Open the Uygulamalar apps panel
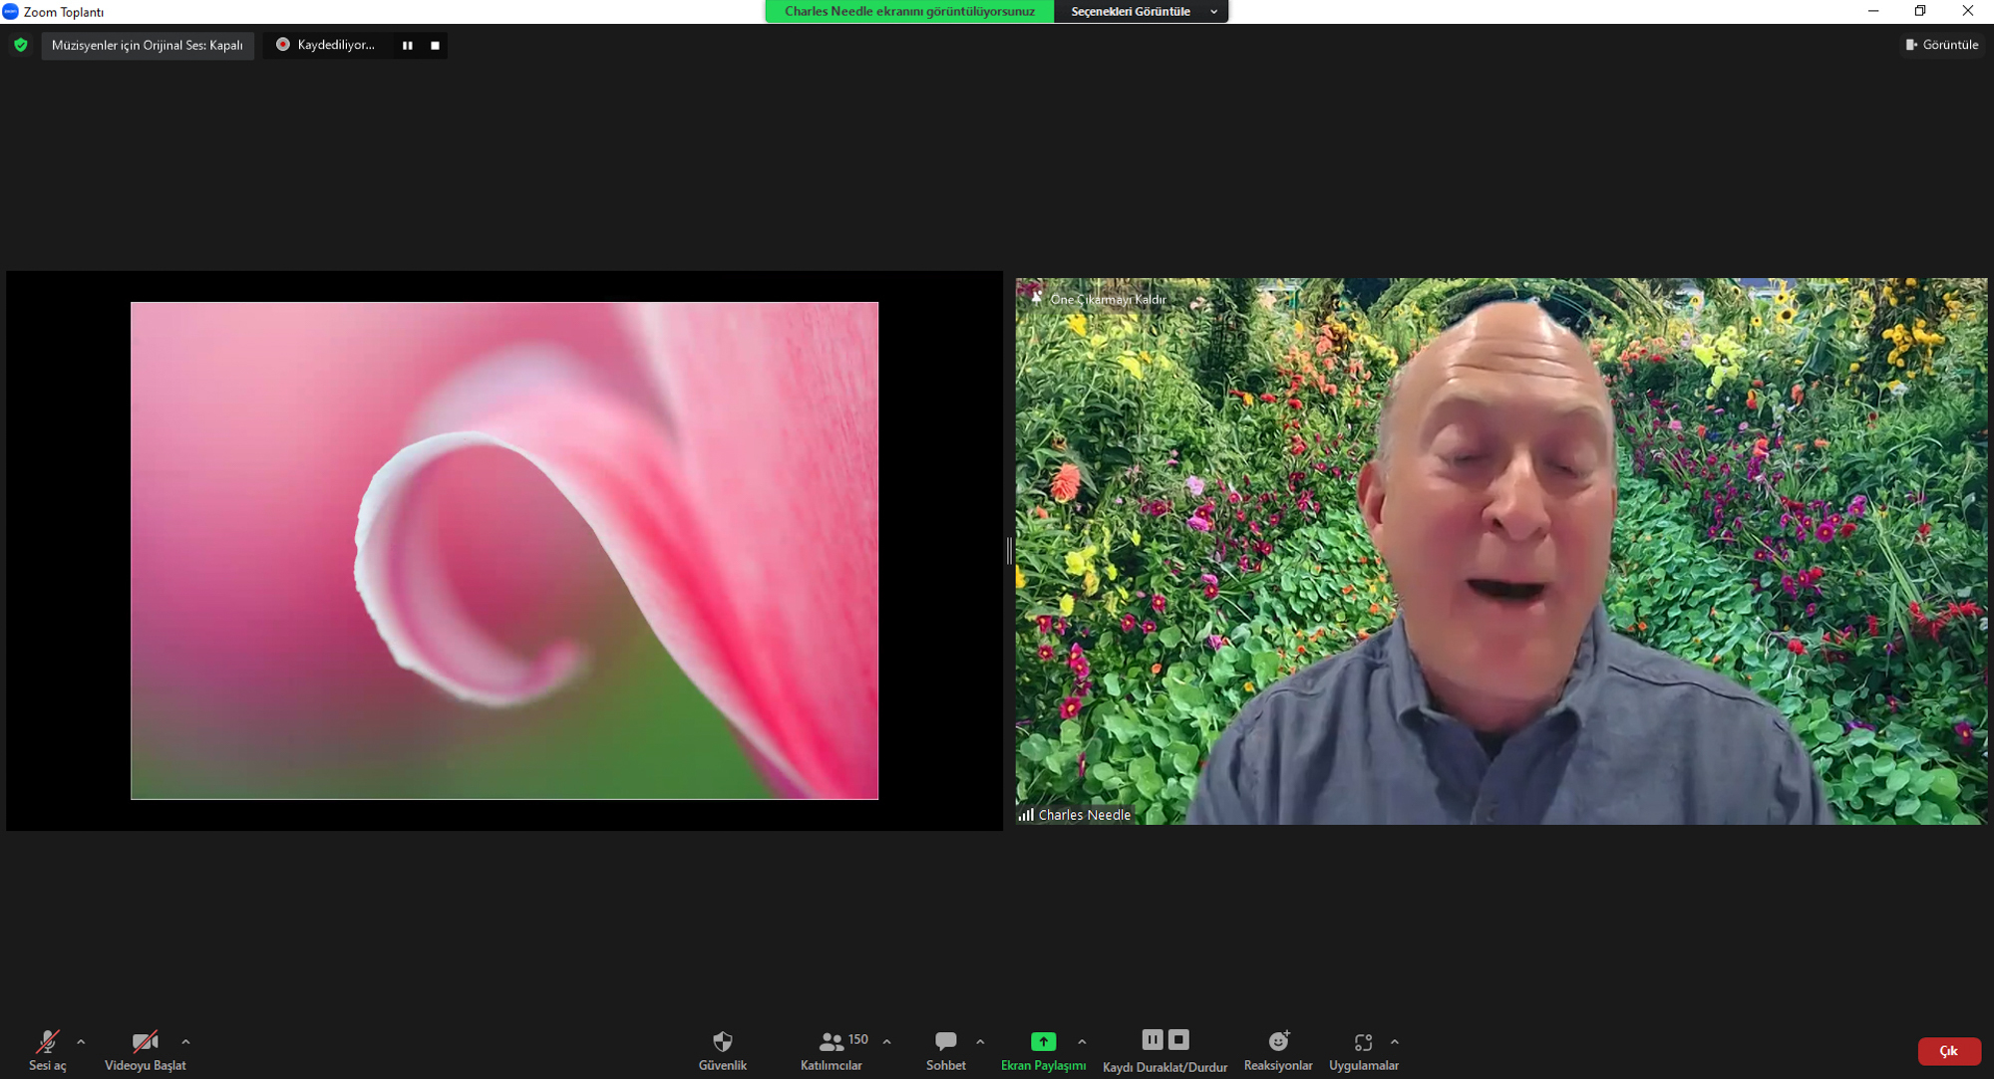This screenshot has width=1994, height=1079. pyautogui.click(x=1363, y=1050)
